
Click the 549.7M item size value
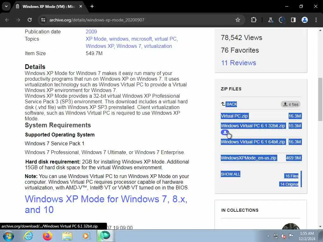click(x=94, y=54)
